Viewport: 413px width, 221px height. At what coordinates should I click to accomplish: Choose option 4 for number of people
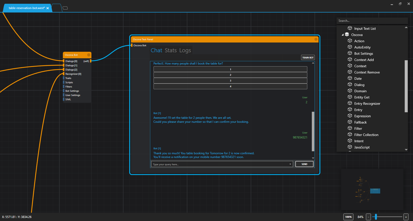coord(230,86)
